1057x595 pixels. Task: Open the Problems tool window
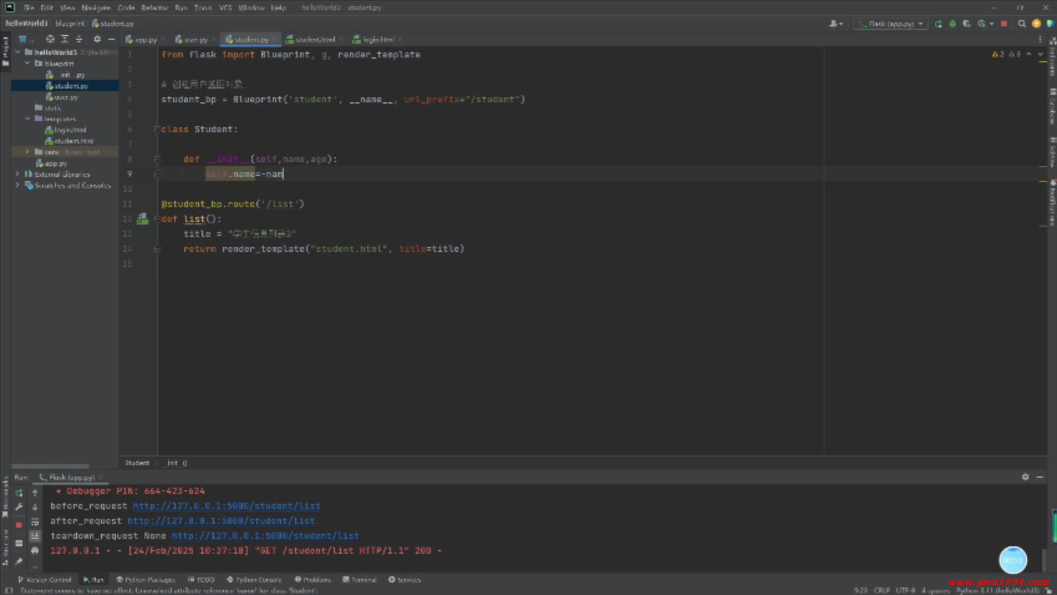click(x=313, y=580)
